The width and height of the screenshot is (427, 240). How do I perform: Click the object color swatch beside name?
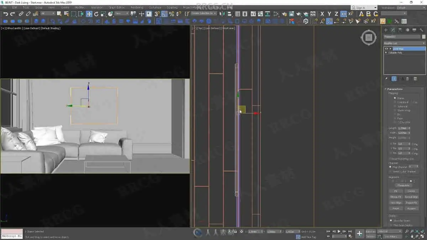pos(423,37)
